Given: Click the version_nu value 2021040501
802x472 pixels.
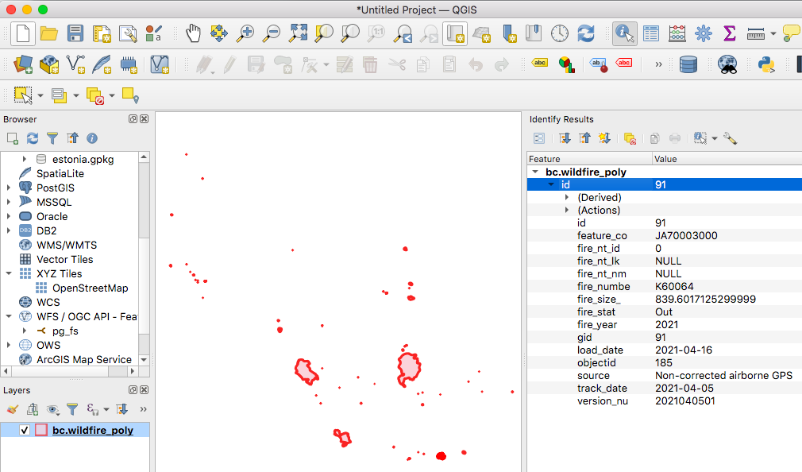Looking at the screenshot, I should (x=684, y=400).
